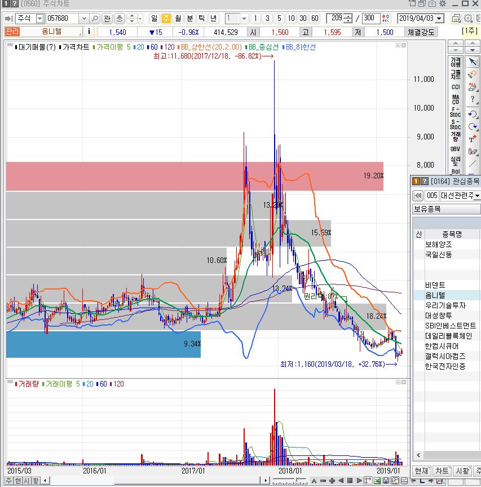Toggle the 가격이평 indicator in side list

coord(455,62)
